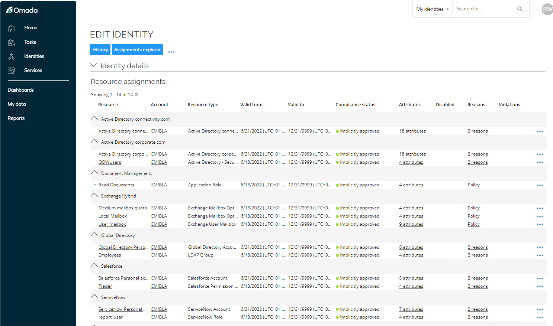The width and height of the screenshot is (553, 326).
Task: Click the Home house icon in sidebar
Action: (x=11, y=28)
